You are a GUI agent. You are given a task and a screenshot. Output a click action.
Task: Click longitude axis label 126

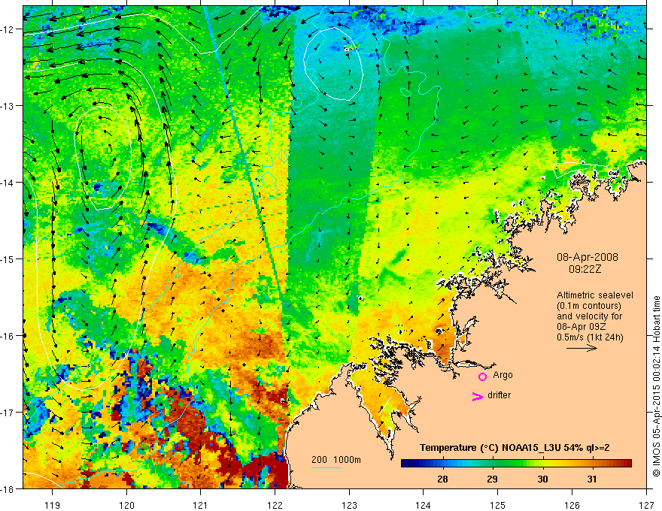572,505
